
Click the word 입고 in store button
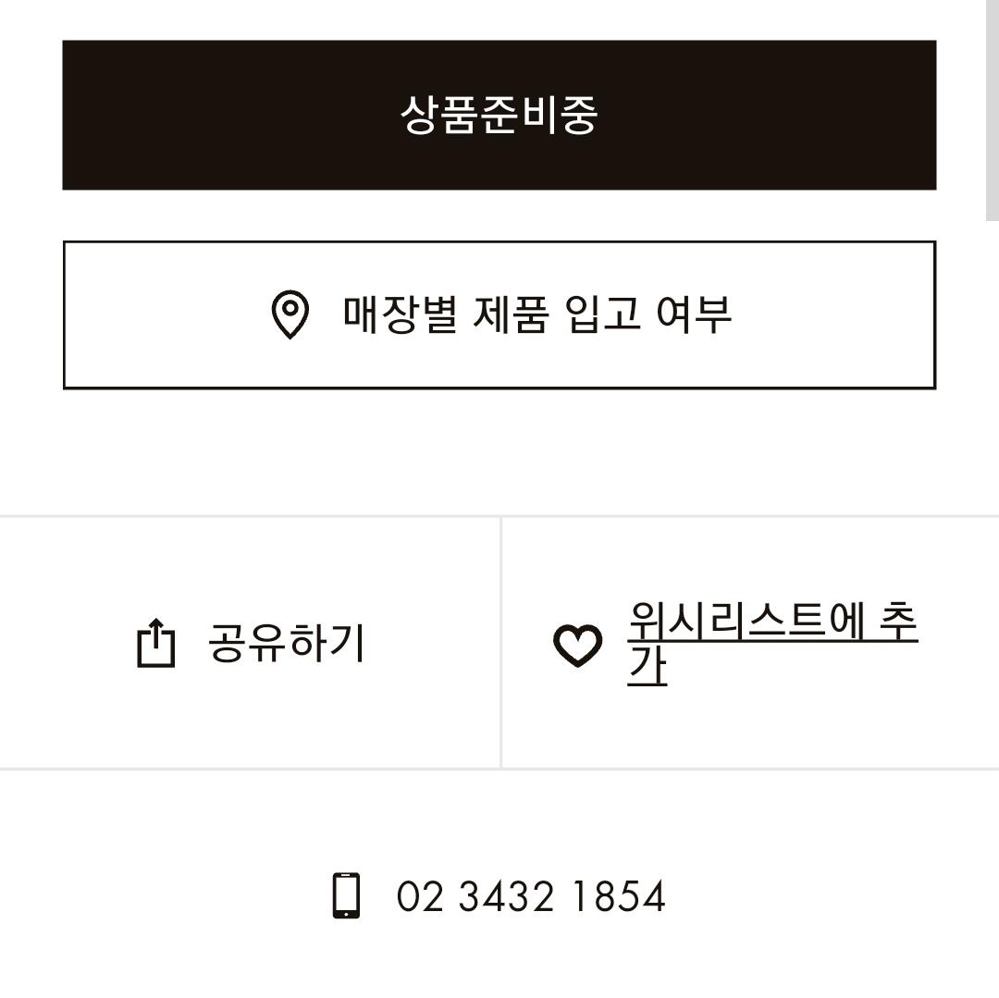pos(603,314)
